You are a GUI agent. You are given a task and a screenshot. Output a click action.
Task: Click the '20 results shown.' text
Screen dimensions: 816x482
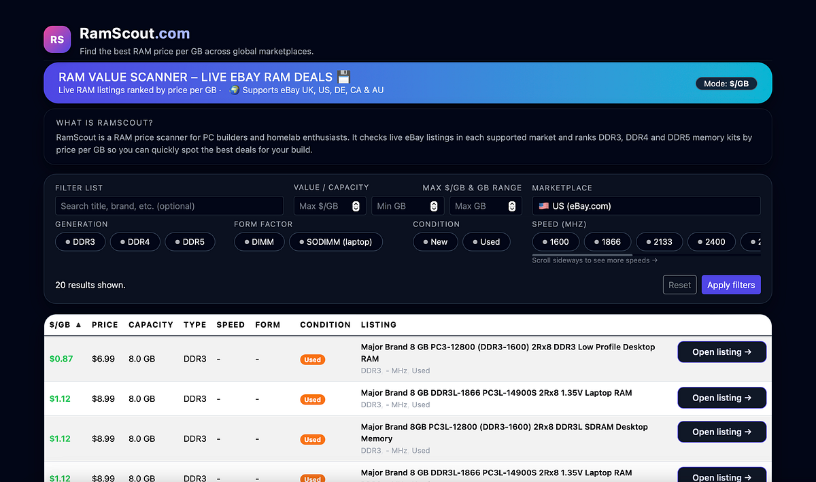(x=90, y=285)
